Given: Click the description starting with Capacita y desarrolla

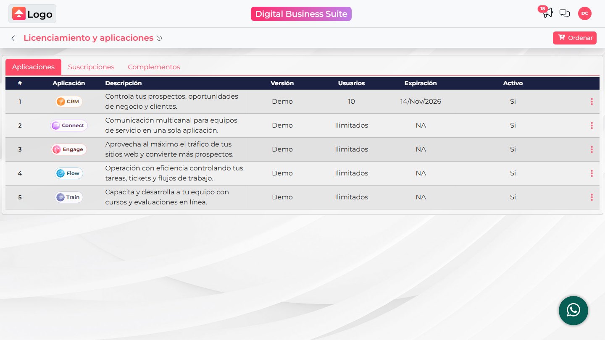Looking at the screenshot, I should pos(167,197).
